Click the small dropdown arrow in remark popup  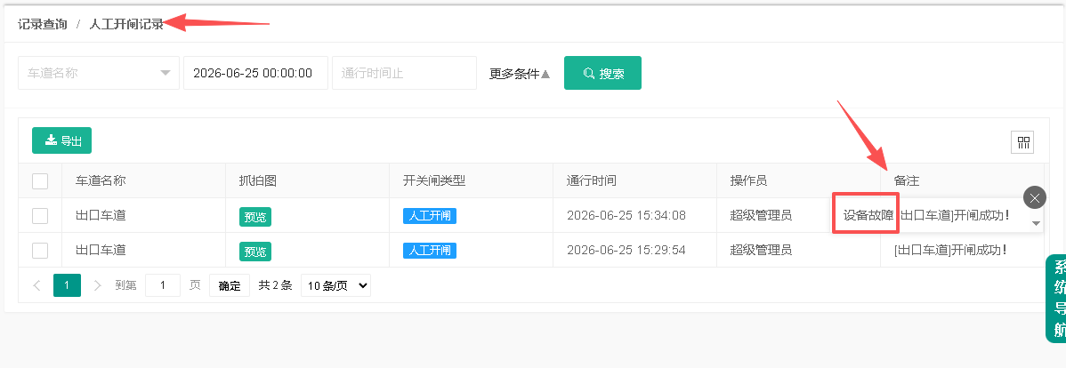(x=1036, y=223)
